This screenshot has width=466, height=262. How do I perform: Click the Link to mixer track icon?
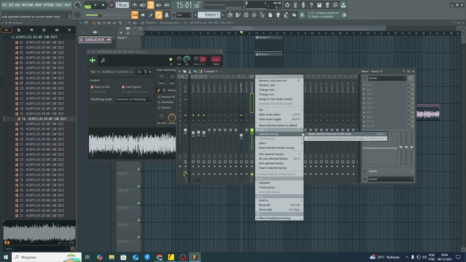pos(159,15)
